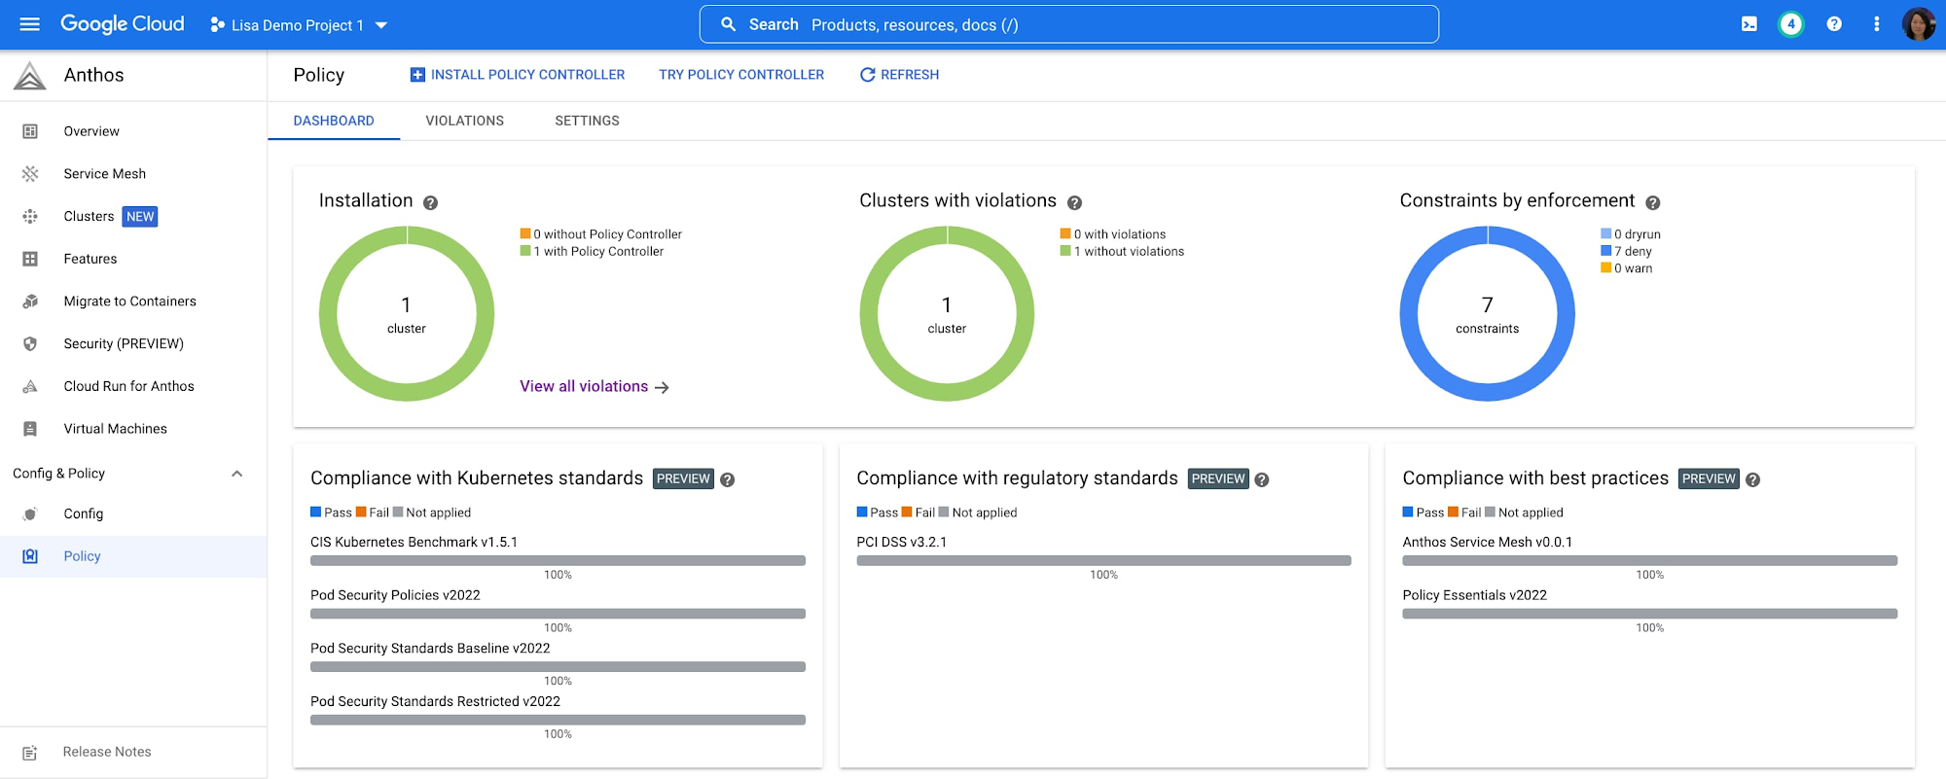Click Install Policy Controller button
1946x779 pixels.
tap(518, 75)
